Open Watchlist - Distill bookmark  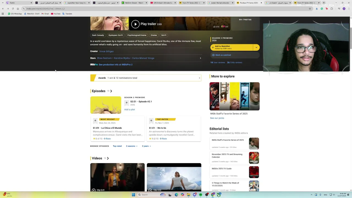(x=32, y=14)
